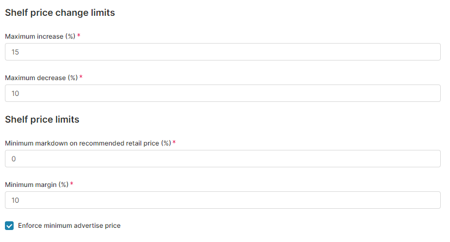Click the required asterisk beside Maximum decrease
The width and height of the screenshot is (450, 242).
[x=81, y=77]
